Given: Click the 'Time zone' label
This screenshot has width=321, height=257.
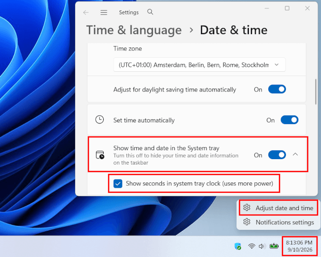Looking at the screenshot, I should point(127,48).
